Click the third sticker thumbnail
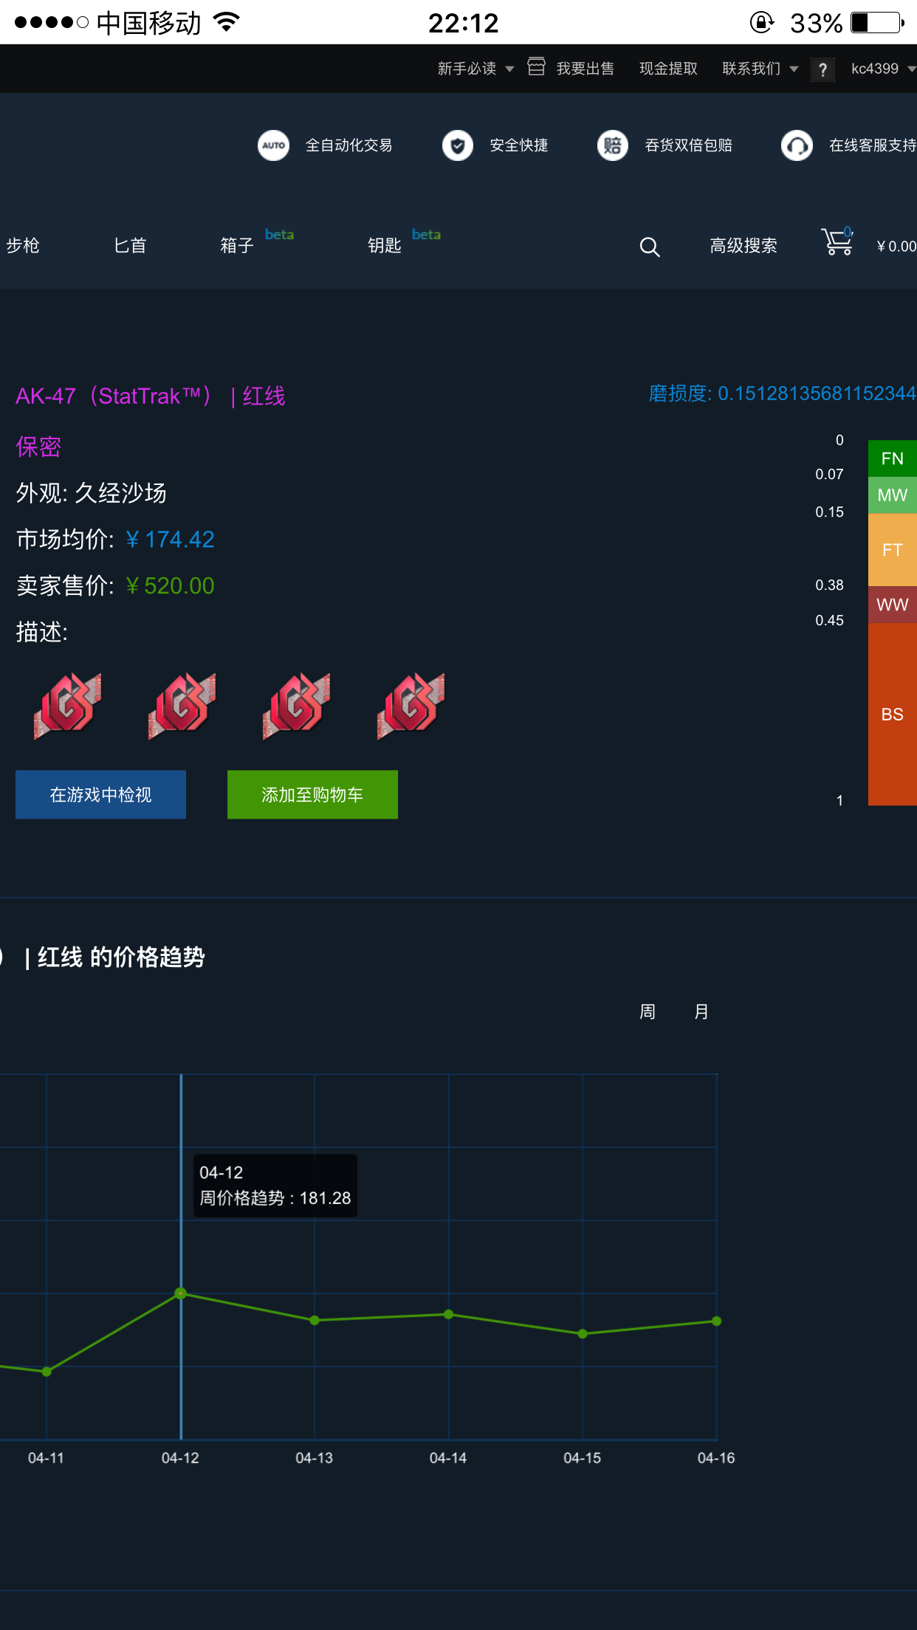Viewport: 917px width, 1630px height. (296, 706)
